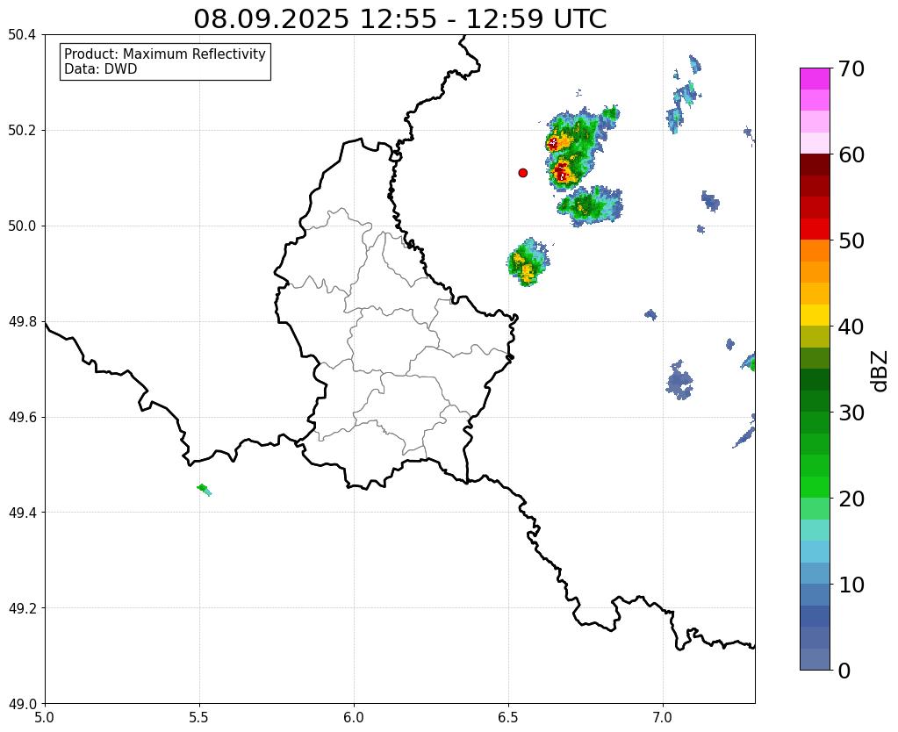Click the x-axis label '7.0'

pos(664,717)
